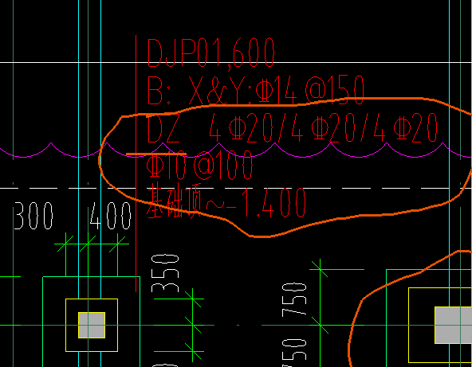The width and height of the screenshot is (472, 367).
Task: Select the DJP01,600 red annotation text
Action: [211, 53]
